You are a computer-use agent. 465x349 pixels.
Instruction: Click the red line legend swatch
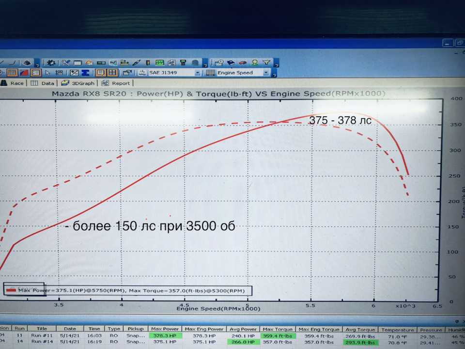pyautogui.click(x=11, y=290)
